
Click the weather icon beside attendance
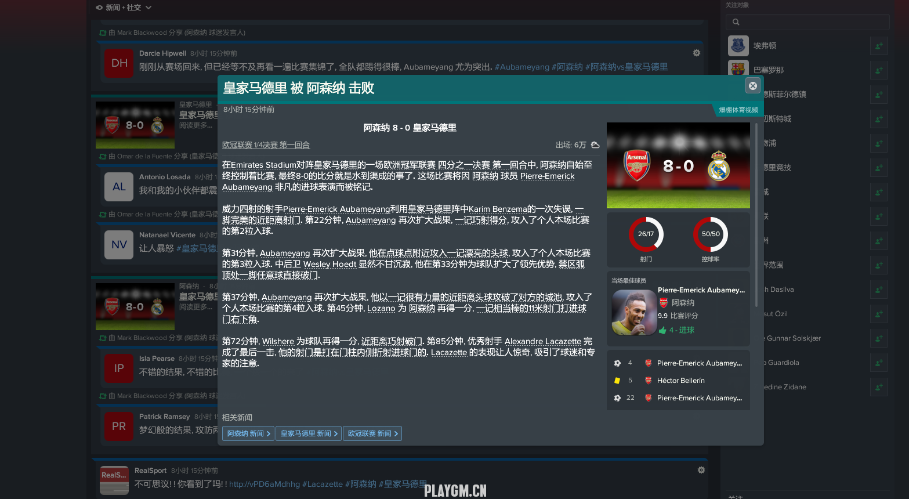pyautogui.click(x=595, y=145)
